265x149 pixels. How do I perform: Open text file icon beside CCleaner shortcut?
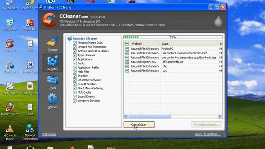30,46
